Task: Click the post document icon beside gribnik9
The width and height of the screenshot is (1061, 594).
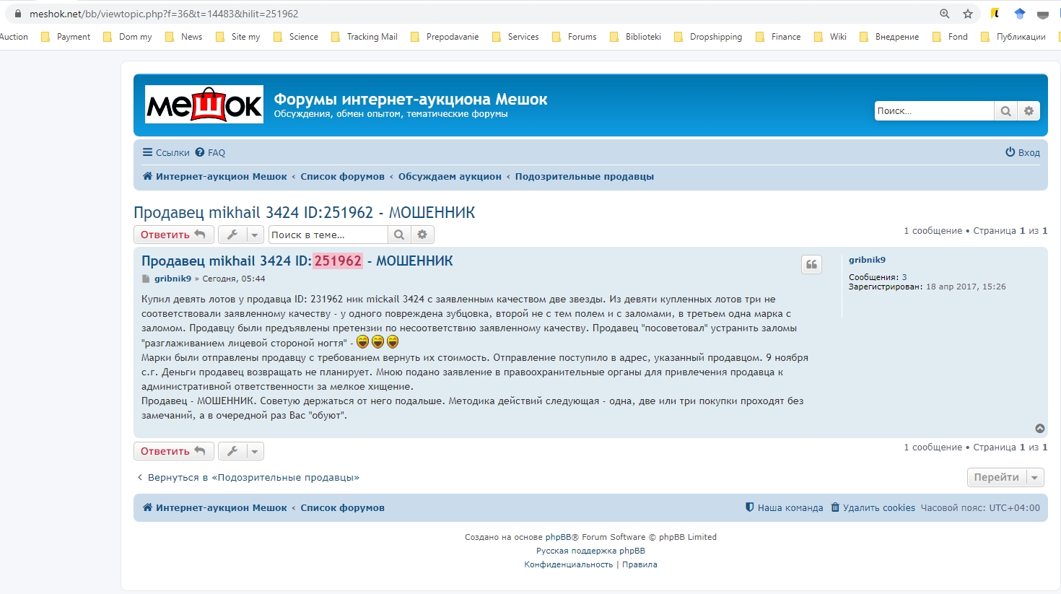Action: 146,279
